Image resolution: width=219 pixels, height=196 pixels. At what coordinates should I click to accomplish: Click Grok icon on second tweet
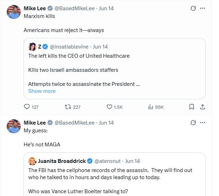(193, 122)
